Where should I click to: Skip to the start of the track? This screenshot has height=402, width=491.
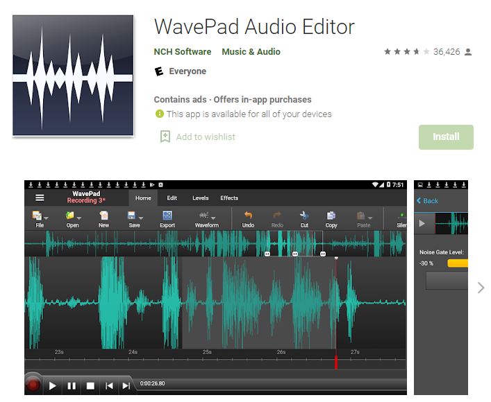tap(108, 386)
